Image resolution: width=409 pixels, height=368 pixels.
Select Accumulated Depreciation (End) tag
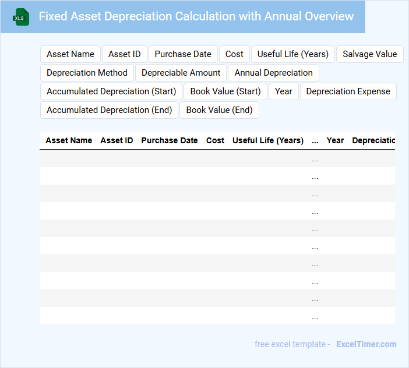pos(110,110)
